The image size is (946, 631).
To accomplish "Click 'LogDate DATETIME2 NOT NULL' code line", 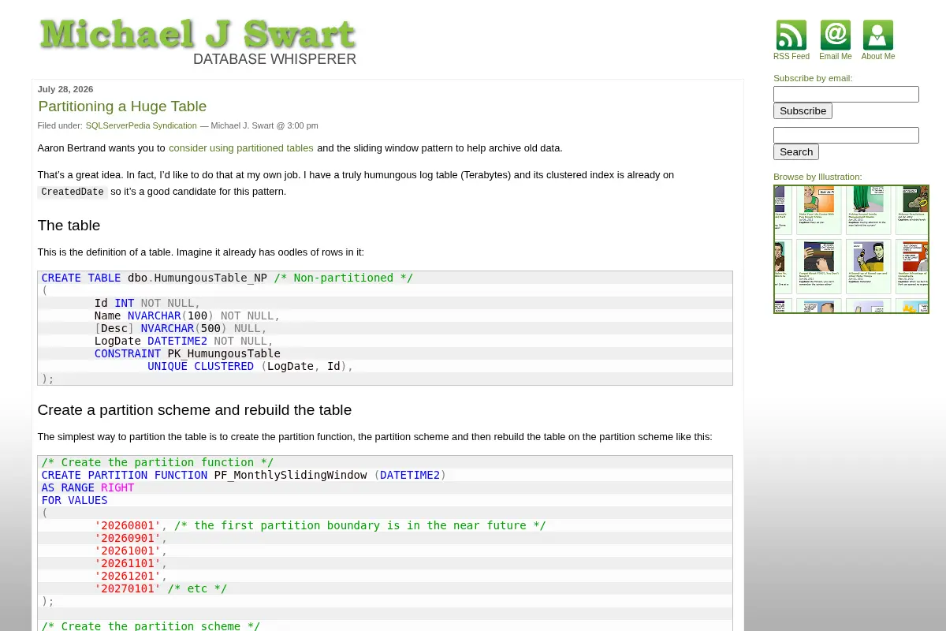I will coord(184,341).
